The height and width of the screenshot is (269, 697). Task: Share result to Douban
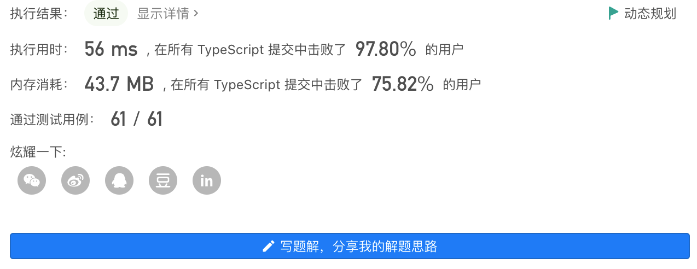pos(163,180)
